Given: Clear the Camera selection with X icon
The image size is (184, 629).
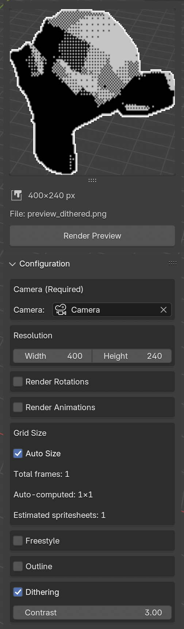Looking at the screenshot, I should tap(164, 310).
